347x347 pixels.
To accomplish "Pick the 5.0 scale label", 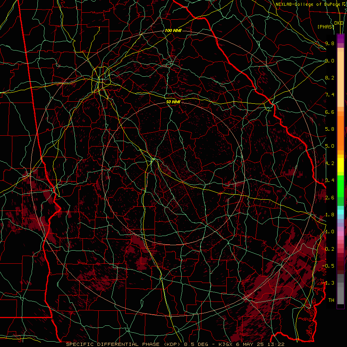I will pyautogui.click(x=330, y=146).
